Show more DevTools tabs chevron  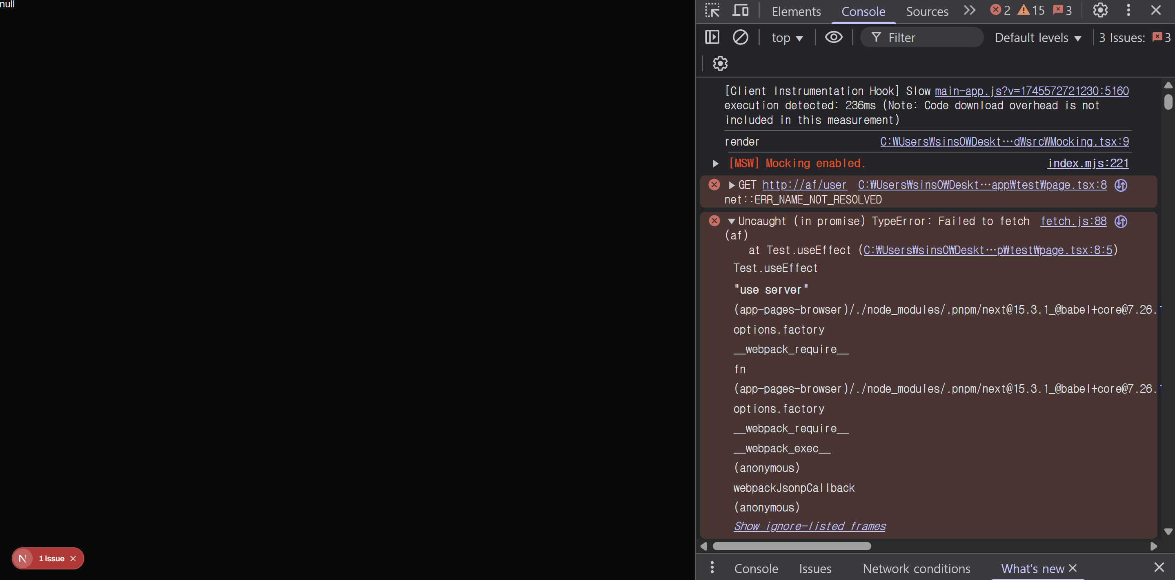969,11
